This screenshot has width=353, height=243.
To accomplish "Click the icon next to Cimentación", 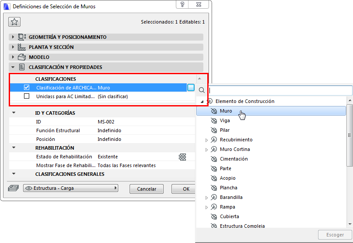I will (214, 159).
